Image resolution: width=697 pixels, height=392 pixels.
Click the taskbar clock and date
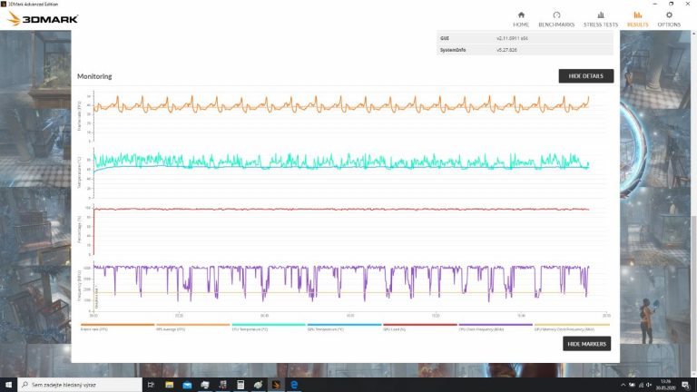(x=667, y=384)
